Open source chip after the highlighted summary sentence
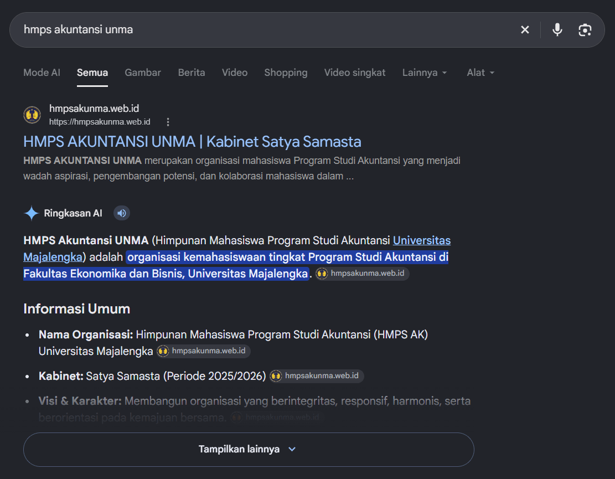This screenshot has width=615, height=479. pyautogui.click(x=363, y=274)
